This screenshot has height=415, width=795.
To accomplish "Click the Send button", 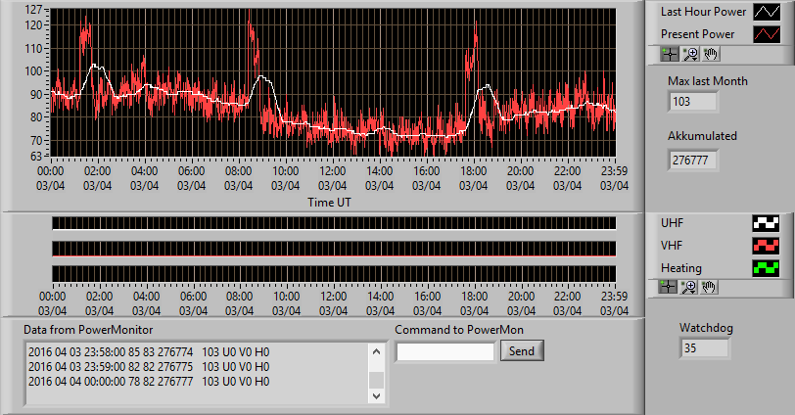I will (522, 350).
